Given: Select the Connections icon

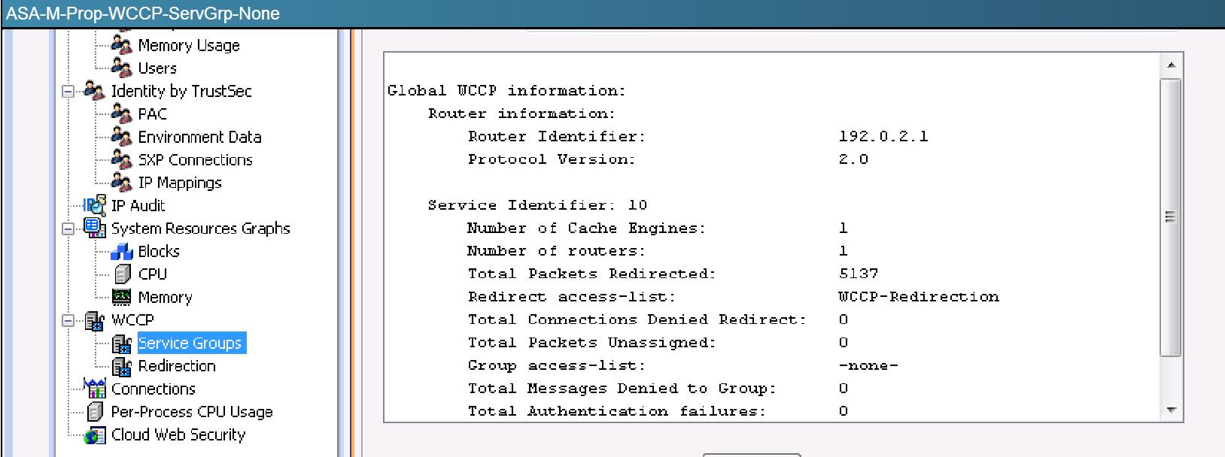Looking at the screenshot, I should (95, 389).
